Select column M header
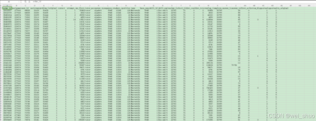The height and width of the screenshot is (121, 316). [x=117, y=5]
